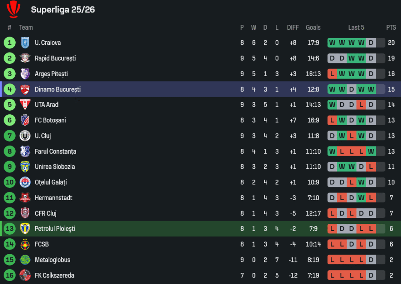401x284 pixels.
Task: Click the Last 5 column header
Action: (356, 27)
